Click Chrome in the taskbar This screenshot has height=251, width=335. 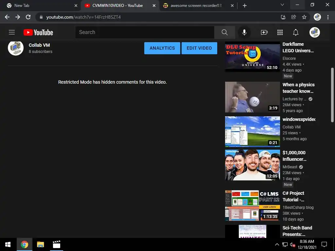(x=24, y=244)
